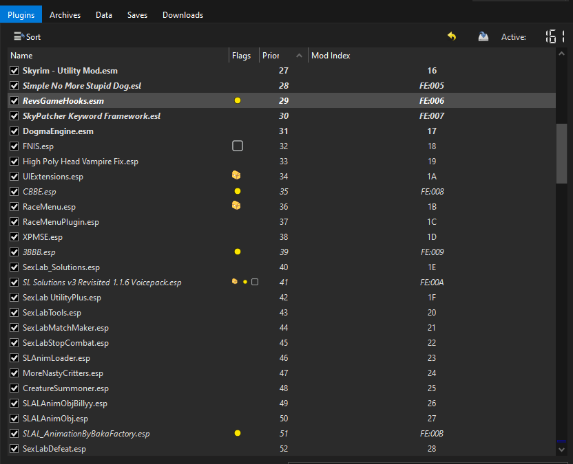Viewport: 573px width, 464px height.
Task: Click the Mod Index column header
Action: (432, 56)
